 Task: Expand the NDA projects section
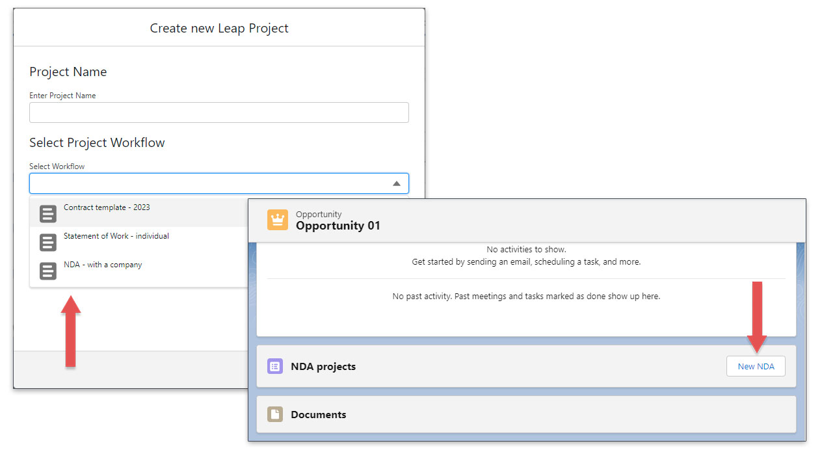point(324,366)
